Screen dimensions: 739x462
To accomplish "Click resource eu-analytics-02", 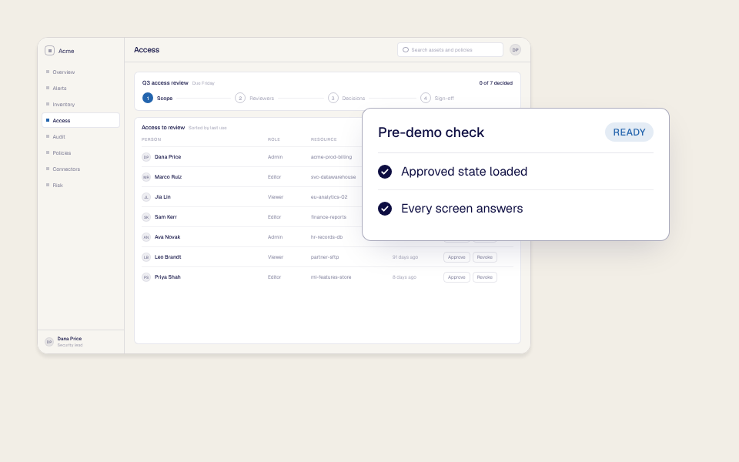I will tap(329, 197).
